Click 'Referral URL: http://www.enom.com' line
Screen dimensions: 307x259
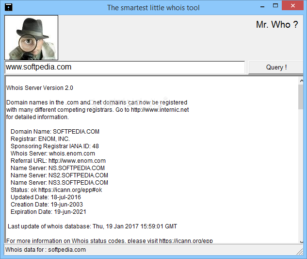58,161
